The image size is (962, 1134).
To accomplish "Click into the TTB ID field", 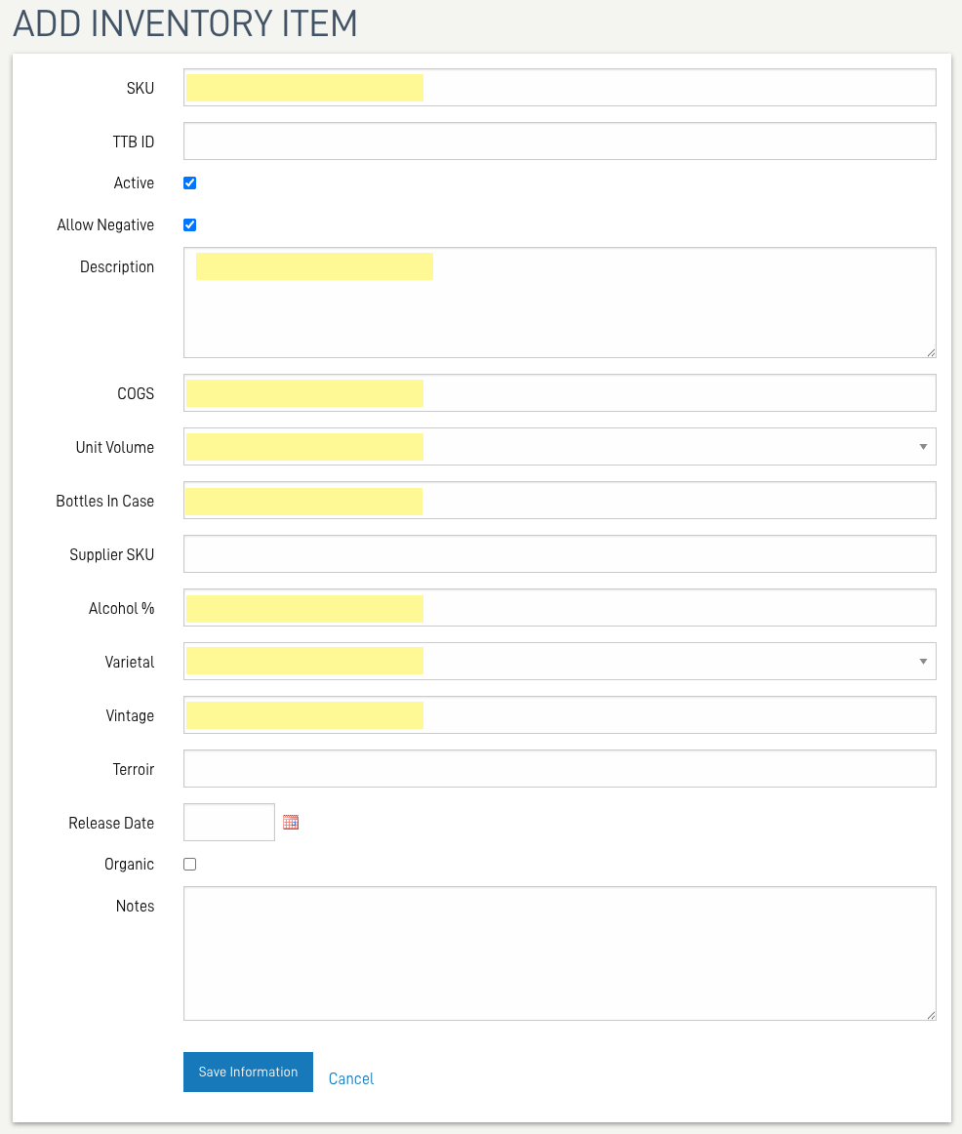I will (559, 142).
